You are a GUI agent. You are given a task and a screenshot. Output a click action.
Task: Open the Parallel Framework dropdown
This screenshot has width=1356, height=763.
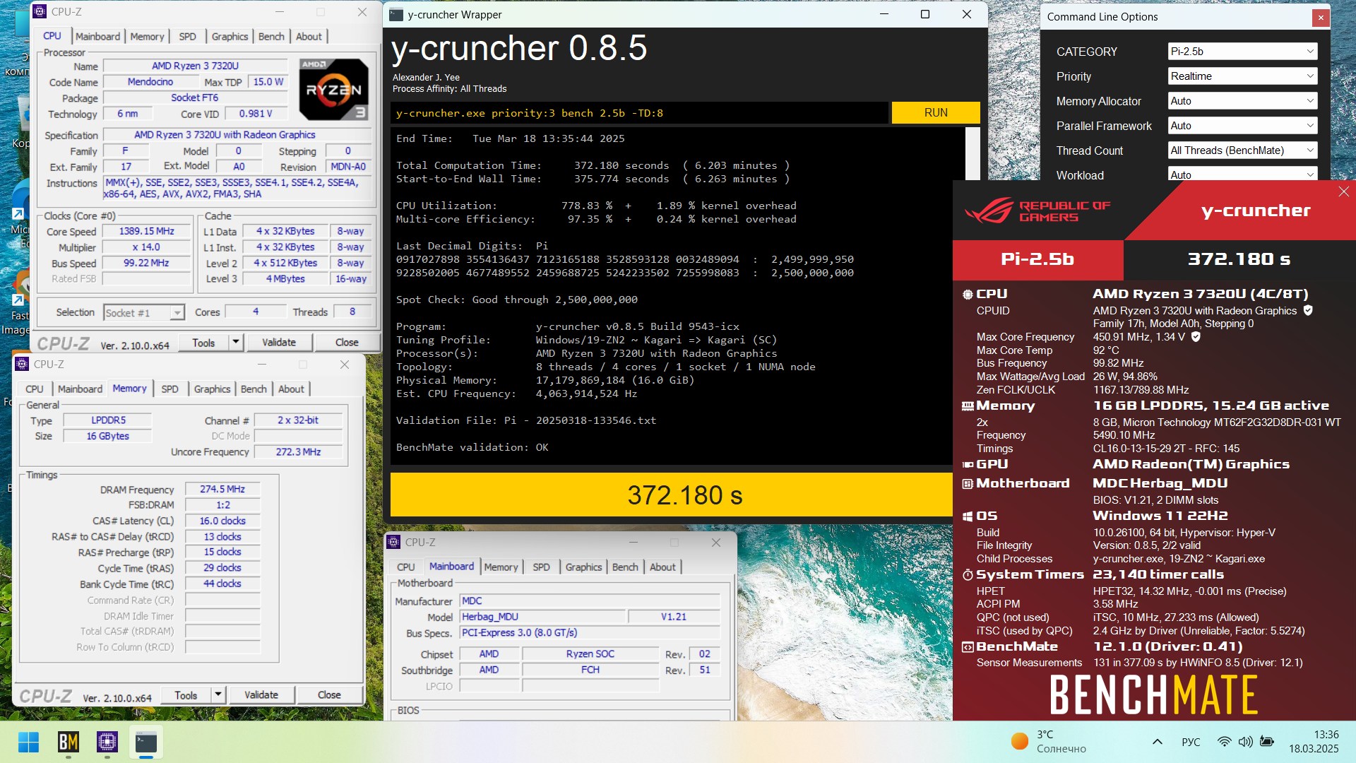pyautogui.click(x=1242, y=126)
